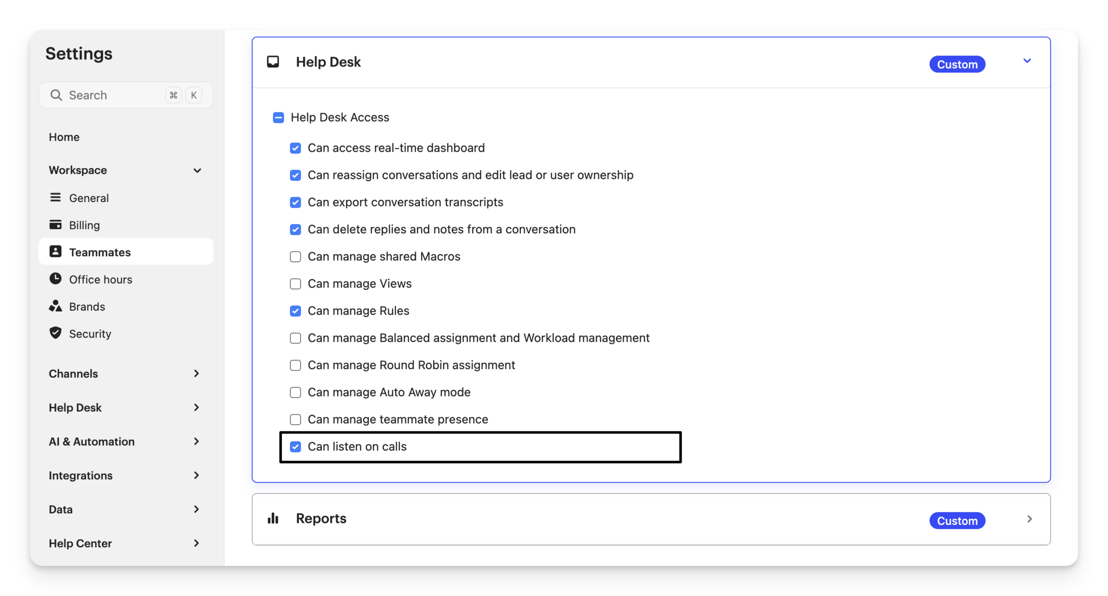The height and width of the screenshot is (596, 1108).
Task: Click the Help Desk inbox icon
Action: 273,62
